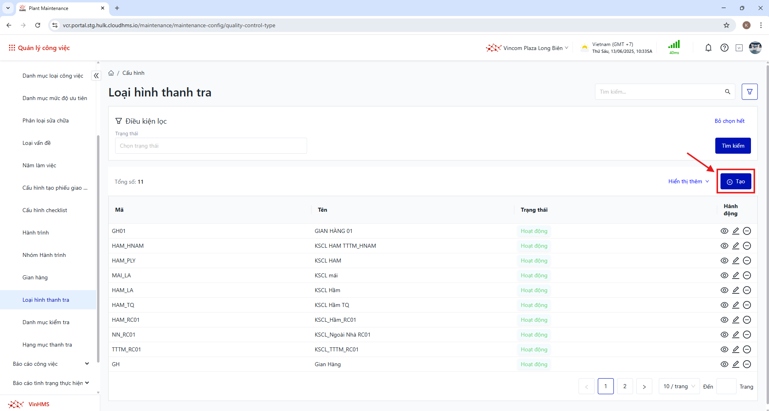This screenshot has width=769, height=411.
Task: Click edit pencil icon for GH01 row
Action: click(x=736, y=231)
